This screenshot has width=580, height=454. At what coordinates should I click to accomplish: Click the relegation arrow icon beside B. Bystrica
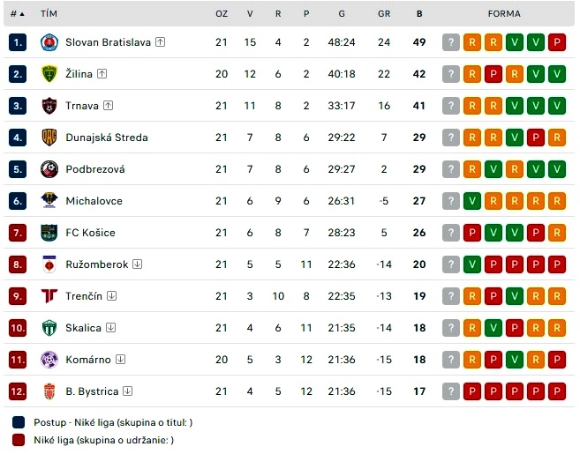[x=128, y=391]
